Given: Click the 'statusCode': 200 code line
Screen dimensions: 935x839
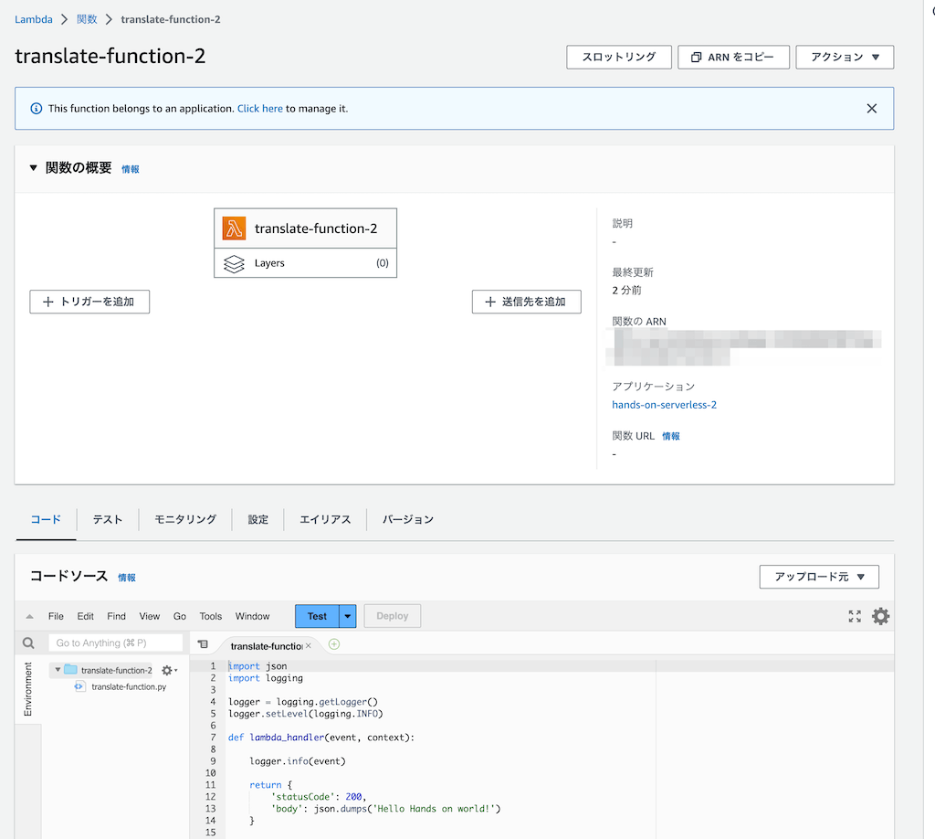Looking at the screenshot, I should click(x=319, y=797).
